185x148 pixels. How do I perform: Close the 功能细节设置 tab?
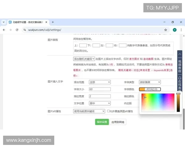(46, 22)
